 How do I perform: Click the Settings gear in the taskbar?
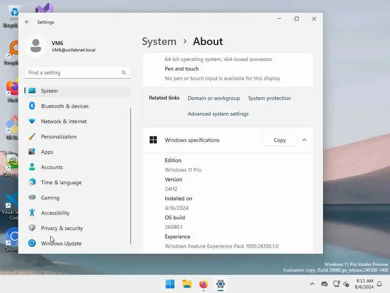coord(221,284)
